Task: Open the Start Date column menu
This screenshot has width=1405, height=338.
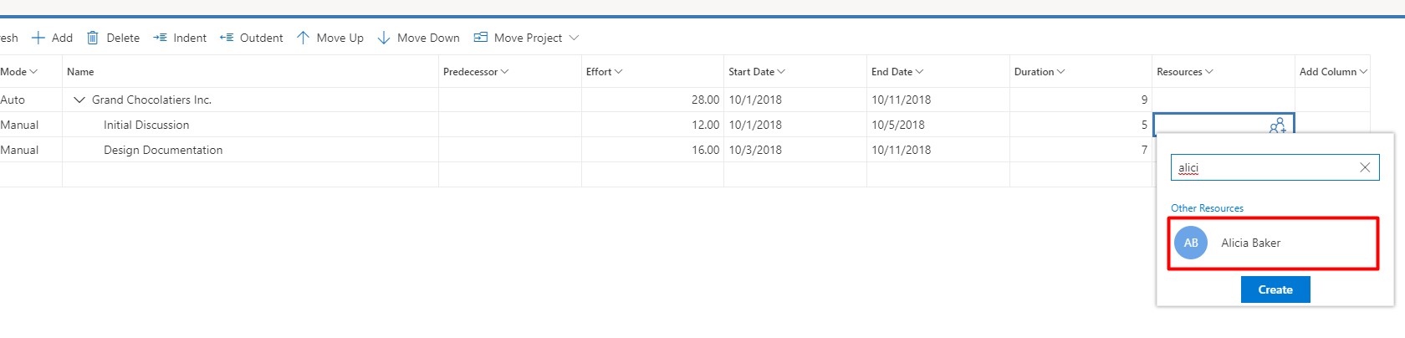Action: 781,72
